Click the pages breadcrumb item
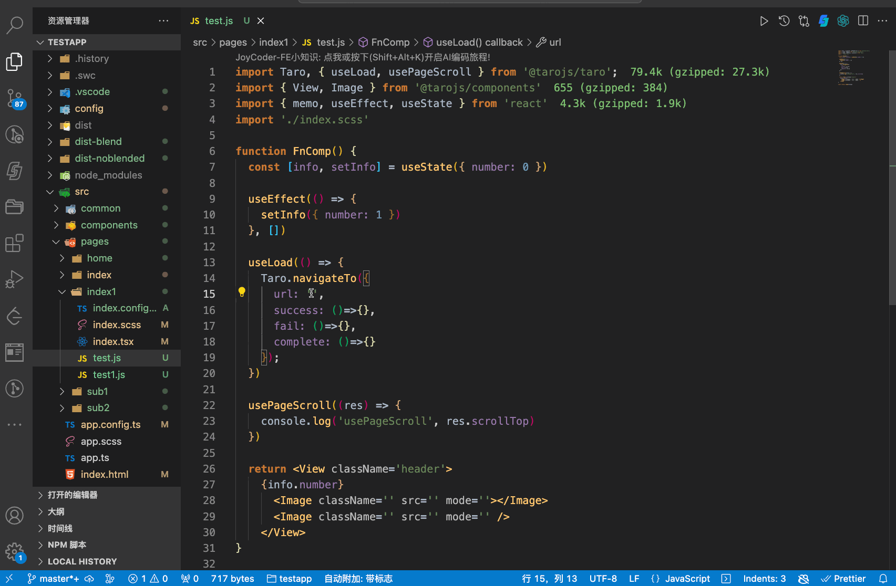This screenshot has height=586, width=896. point(233,43)
